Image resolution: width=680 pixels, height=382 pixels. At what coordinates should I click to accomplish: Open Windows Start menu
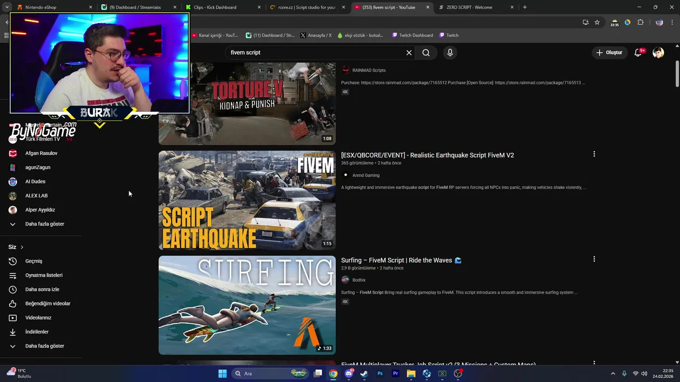click(x=223, y=374)
